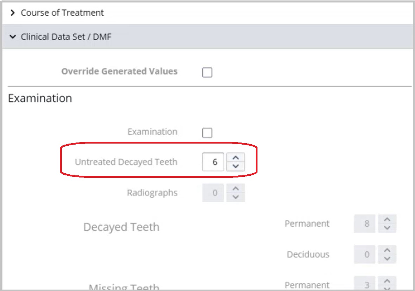The image size is (415, 291).
Task: Click the Clinical Data Set / DMF header
Action: 207,37
